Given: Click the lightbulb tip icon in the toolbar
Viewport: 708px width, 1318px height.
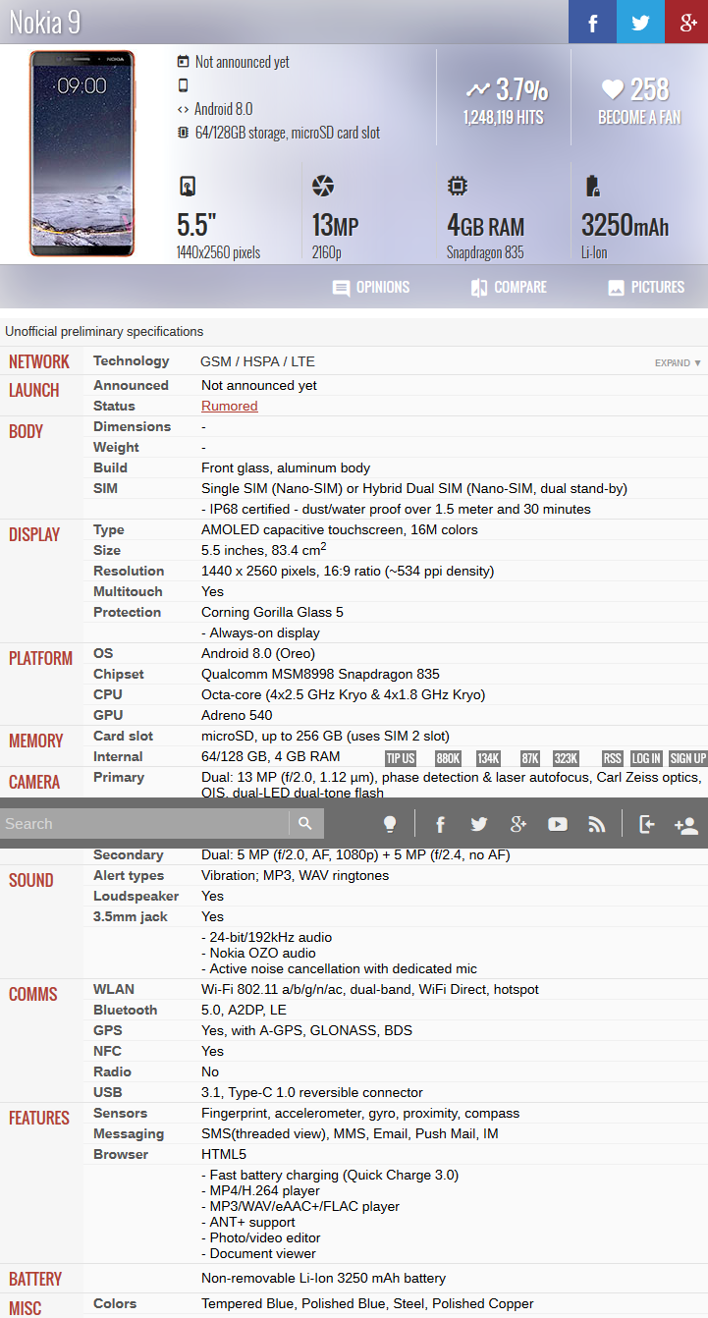Looking at the screenshot, I should 390,824.
